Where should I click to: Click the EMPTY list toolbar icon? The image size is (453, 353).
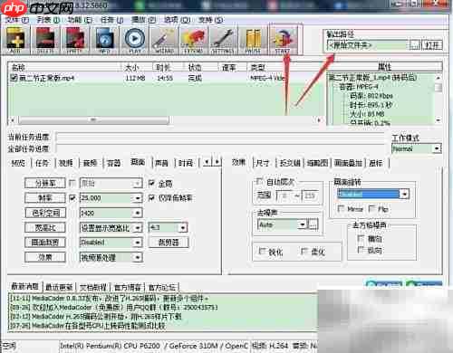(75, 40)
